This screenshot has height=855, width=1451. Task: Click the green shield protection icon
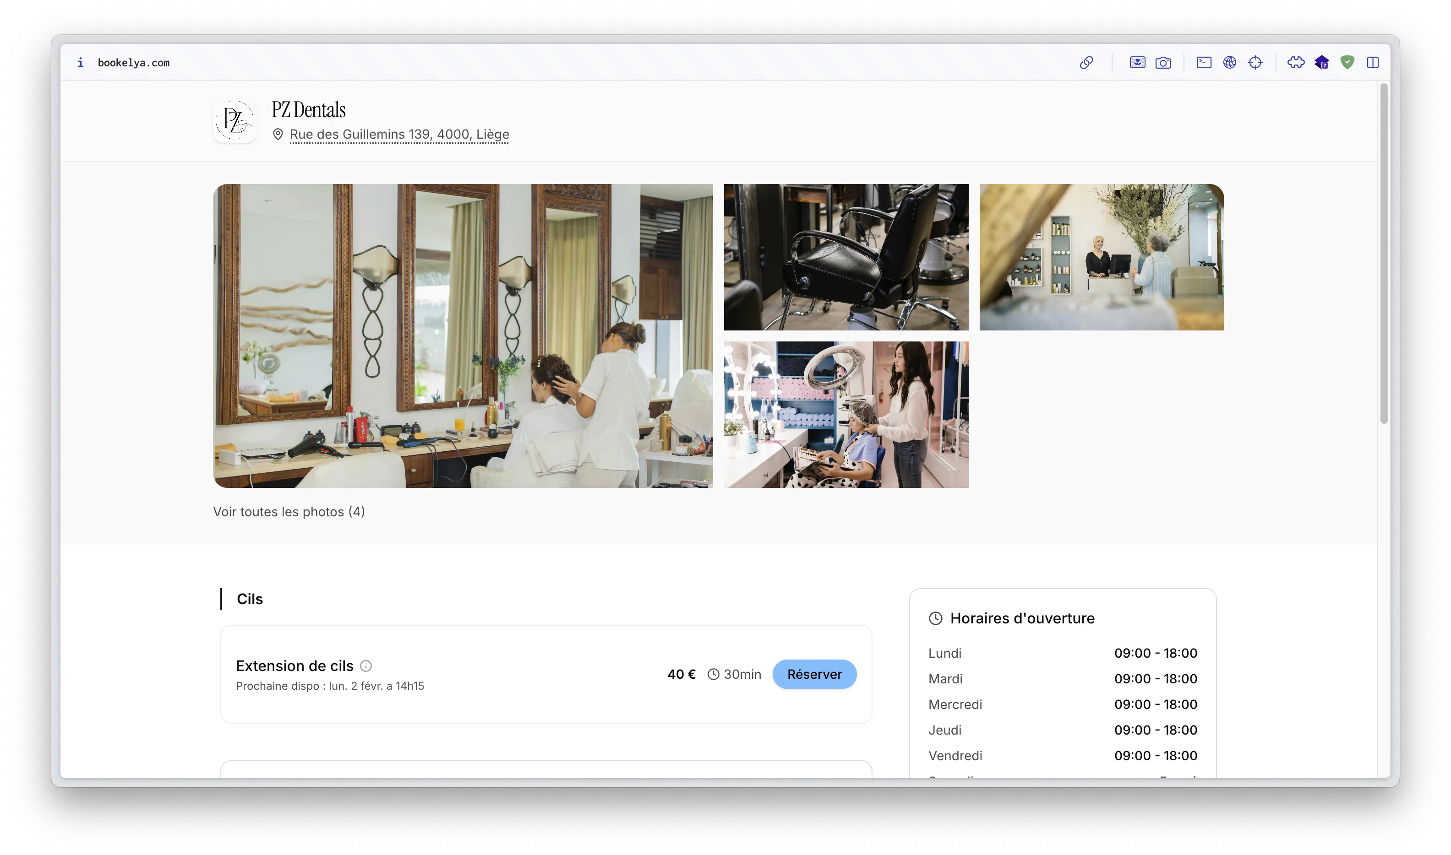click(x=1348, y=62)
